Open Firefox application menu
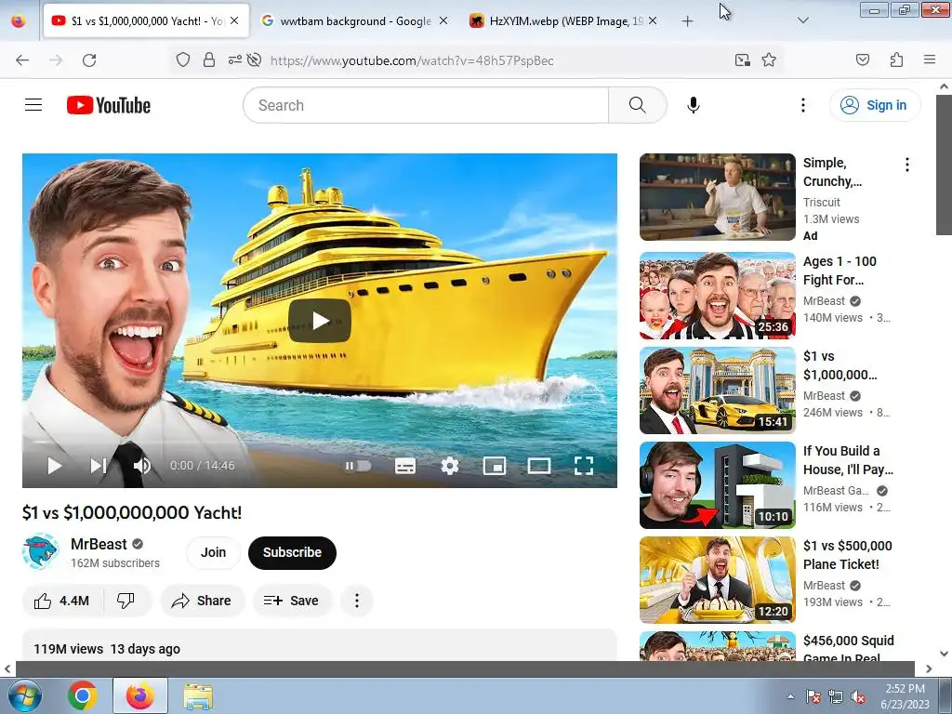 (x=930, y=60)
